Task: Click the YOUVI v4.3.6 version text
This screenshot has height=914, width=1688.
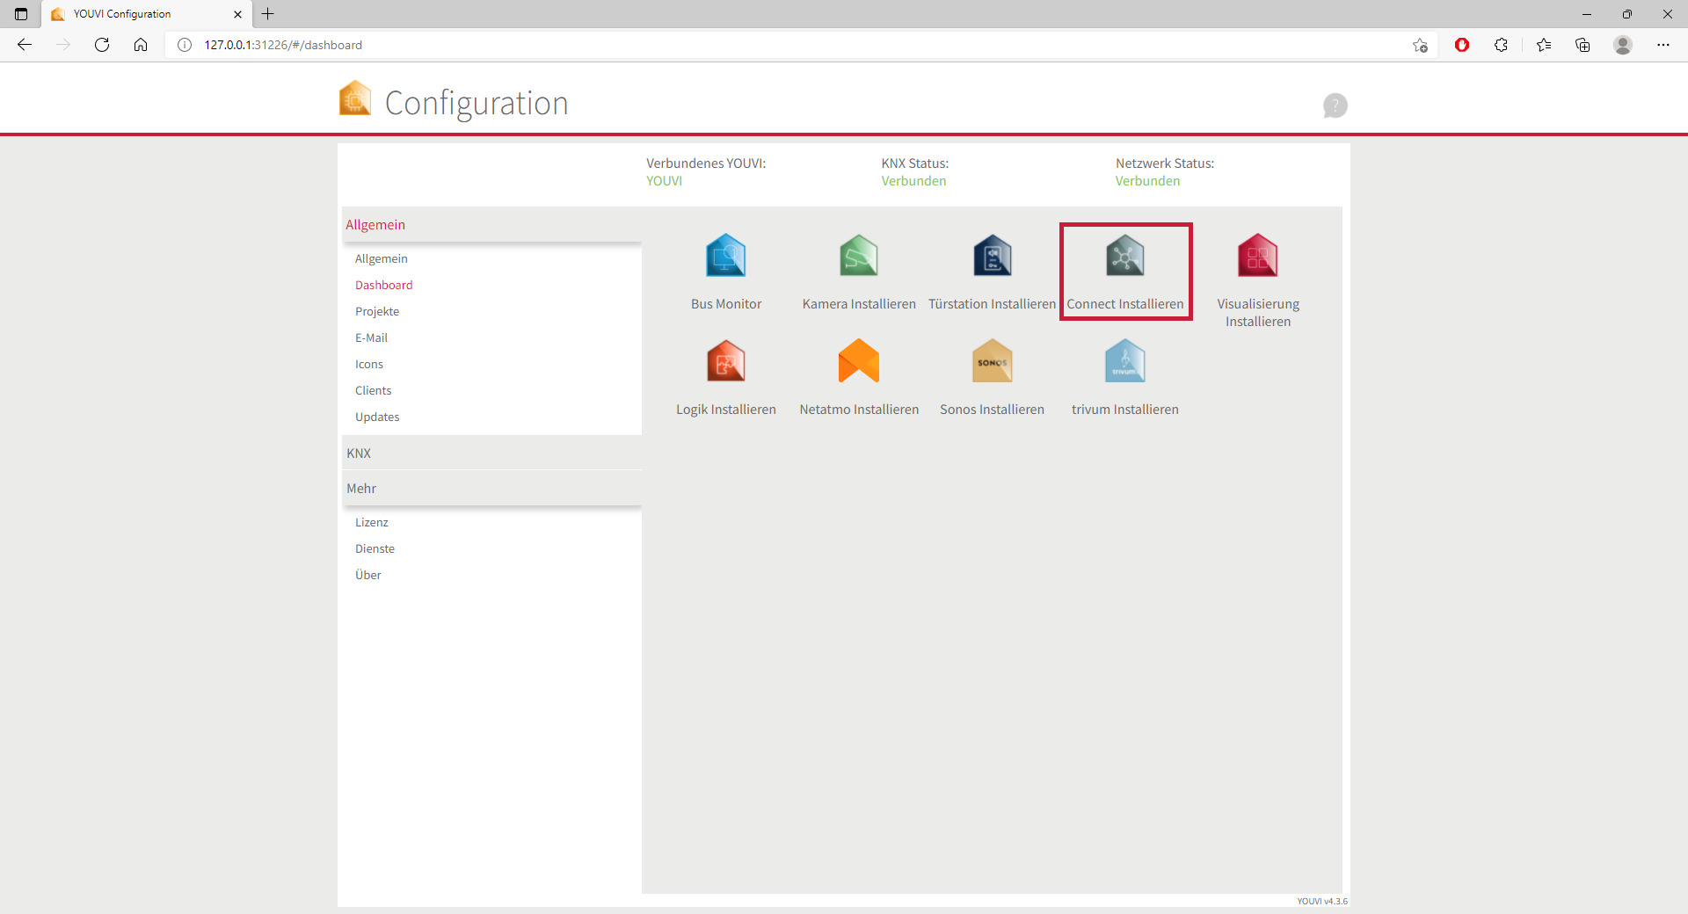Action: [1322, 901]
